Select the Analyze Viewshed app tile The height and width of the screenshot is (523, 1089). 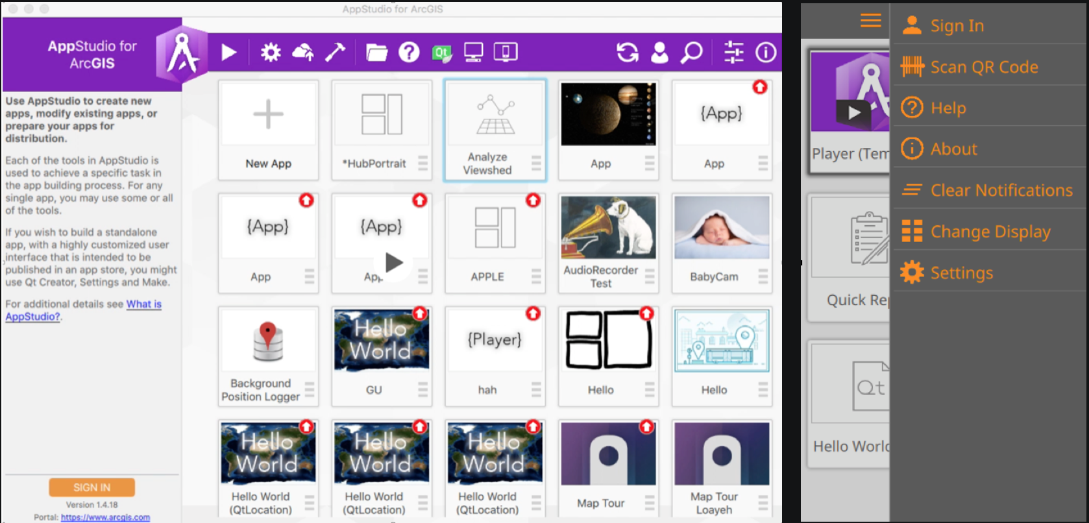495,130
